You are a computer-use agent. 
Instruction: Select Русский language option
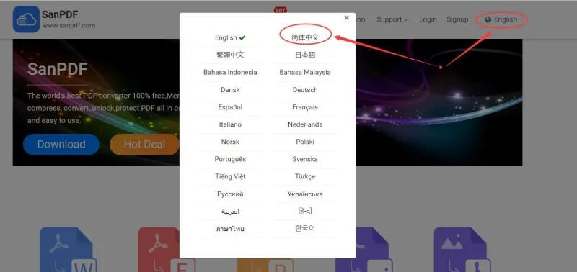coord(230,194)
